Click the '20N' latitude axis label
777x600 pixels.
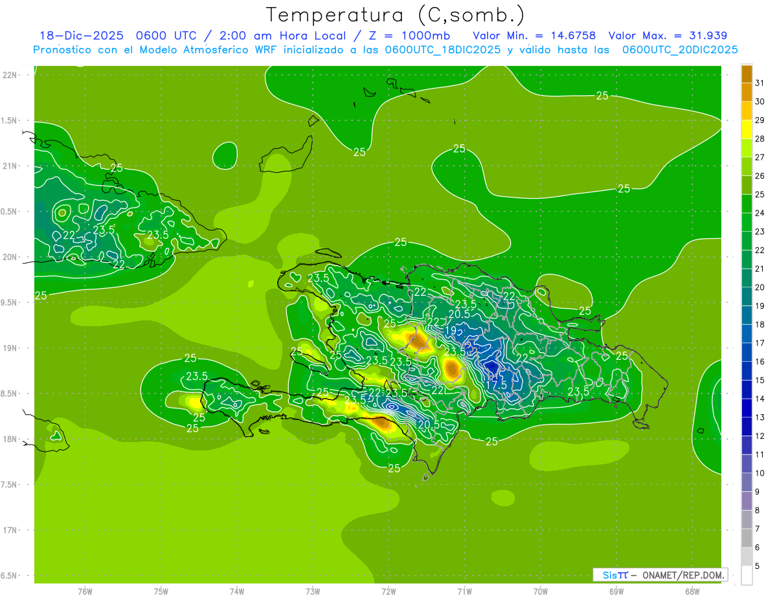point(10,257)
